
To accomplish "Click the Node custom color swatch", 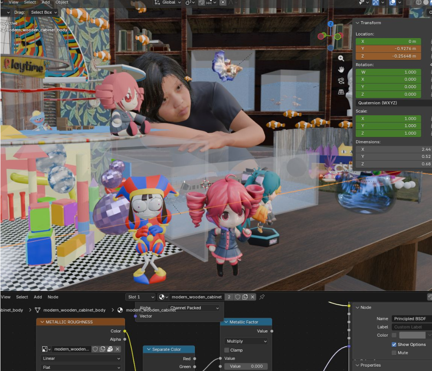I will pyautogui.click(x=412, y=335).
